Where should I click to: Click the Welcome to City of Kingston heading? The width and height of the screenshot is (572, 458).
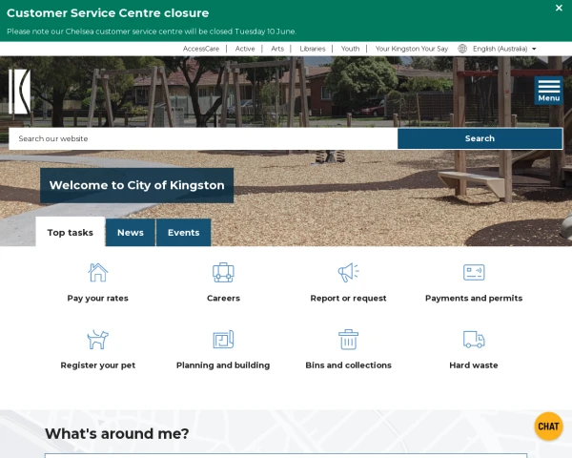point(136,185)
